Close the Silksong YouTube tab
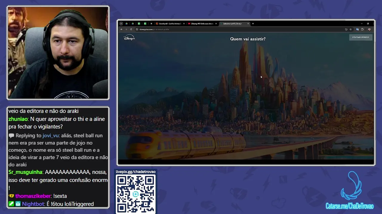Image resolution: width=382 pixels, height=214 pixels. (x=216, y=23)
